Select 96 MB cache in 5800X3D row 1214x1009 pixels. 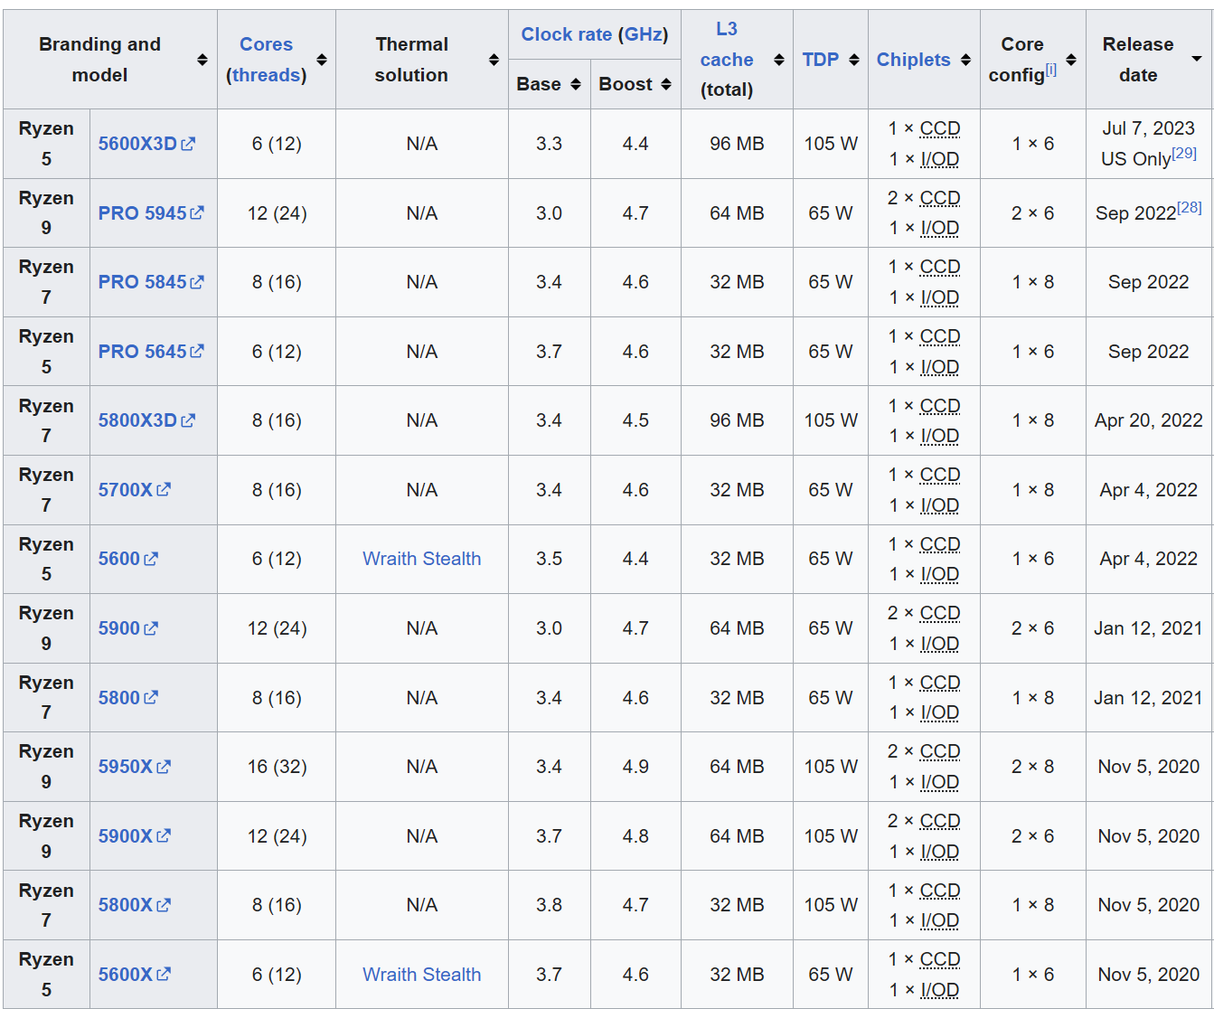[738, 420]
